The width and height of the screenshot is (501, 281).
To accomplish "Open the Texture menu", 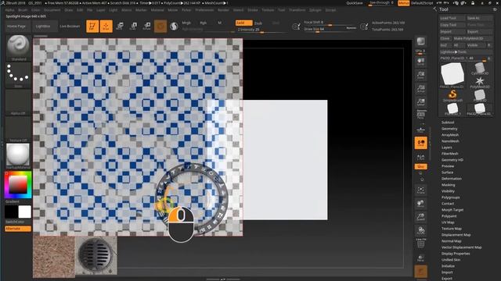I will coord(268,10).
